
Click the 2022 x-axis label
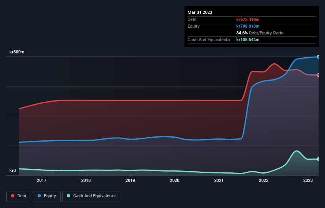point(264,180)
